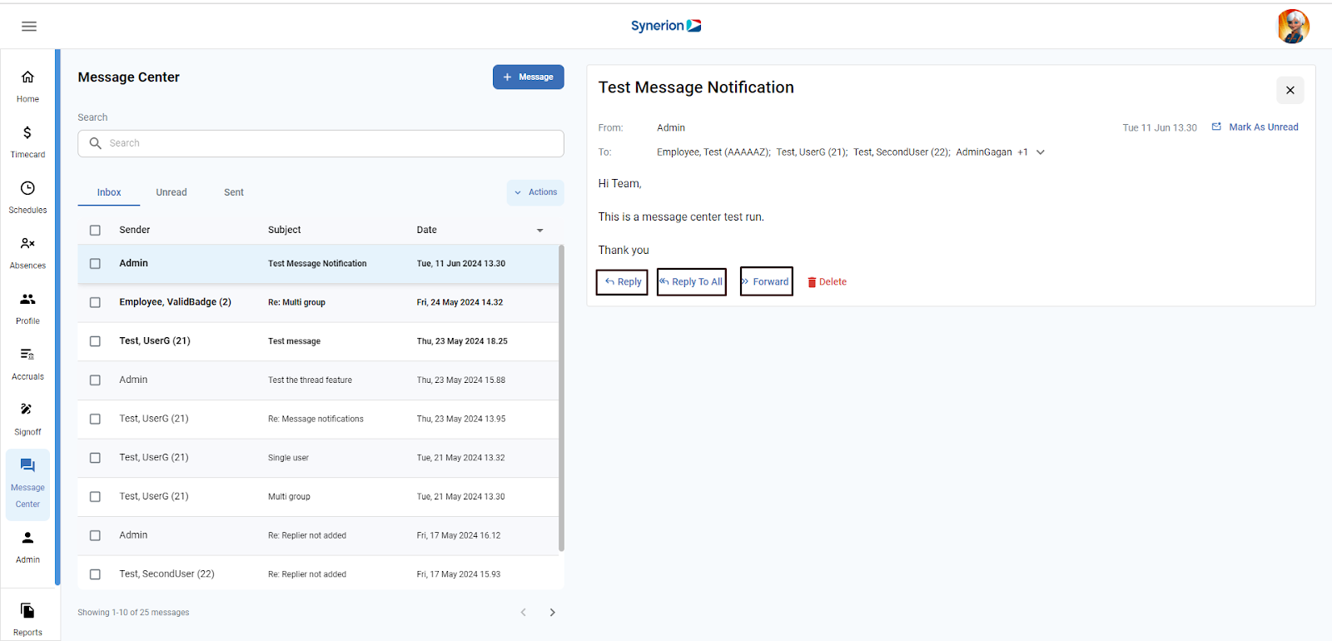Viewport: 1332px width, 641px height.
Task: Go to next page of messages
Action: point(552,613)
